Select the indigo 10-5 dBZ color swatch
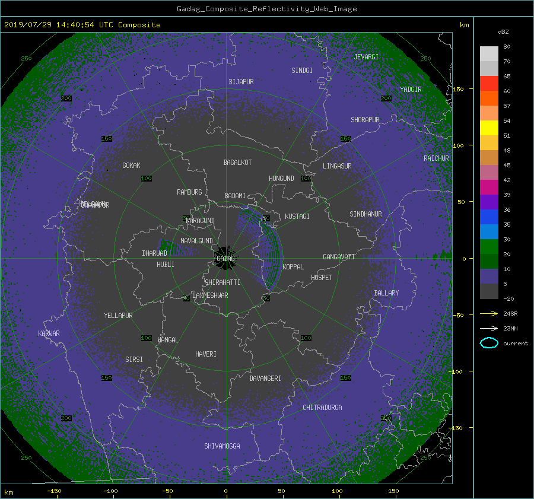The height and width of the screenshot is (499, 534). (x=489, y=276)
